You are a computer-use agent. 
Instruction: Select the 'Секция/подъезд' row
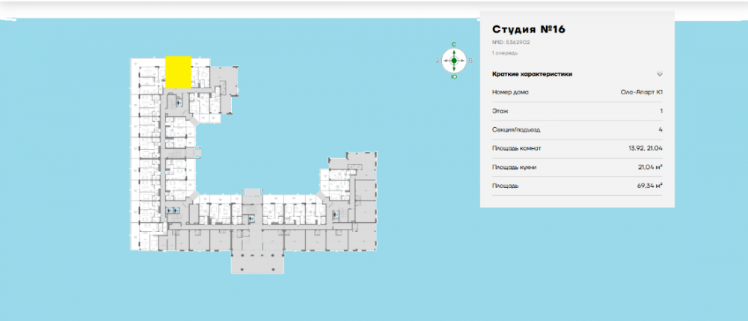(x=577, y=129)
